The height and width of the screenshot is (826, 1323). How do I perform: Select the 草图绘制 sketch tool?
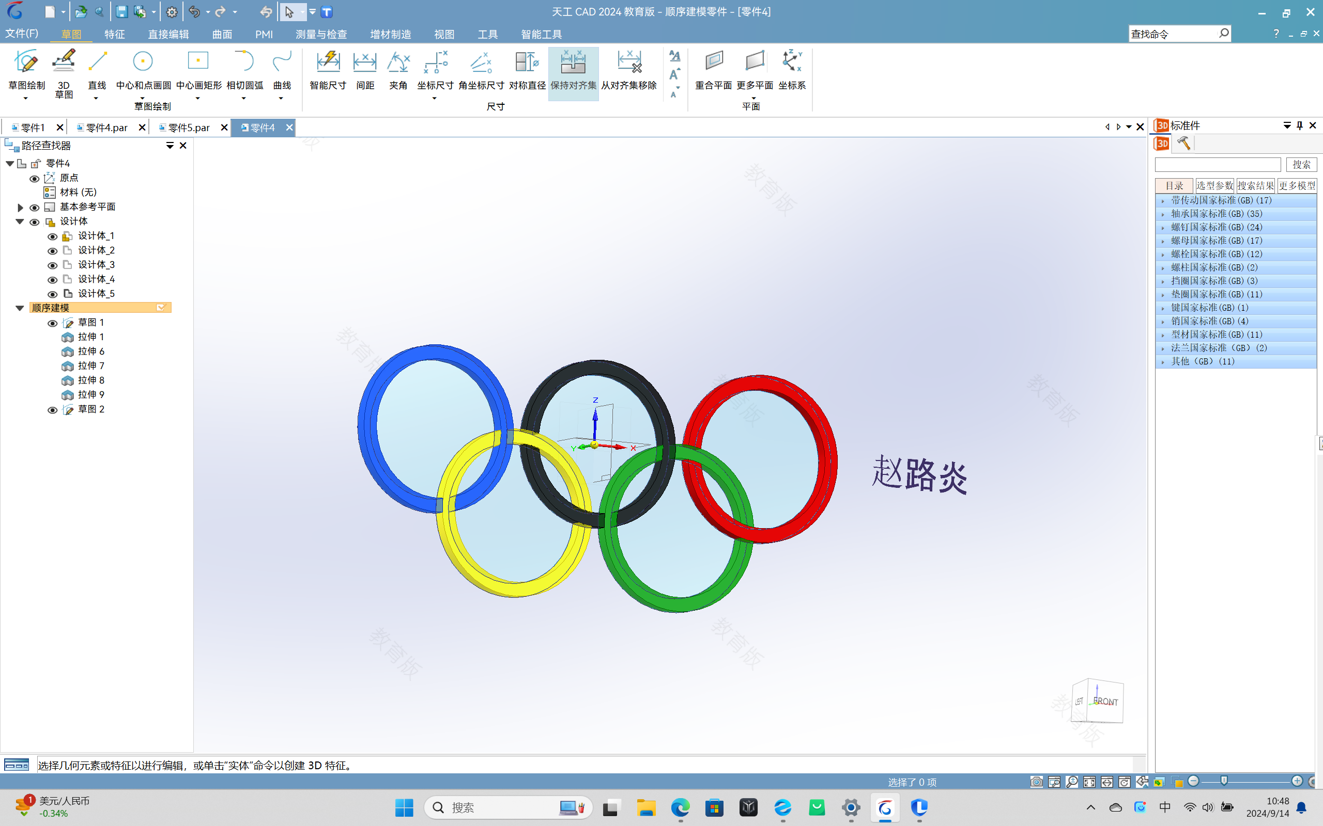(x=26, y=69)
